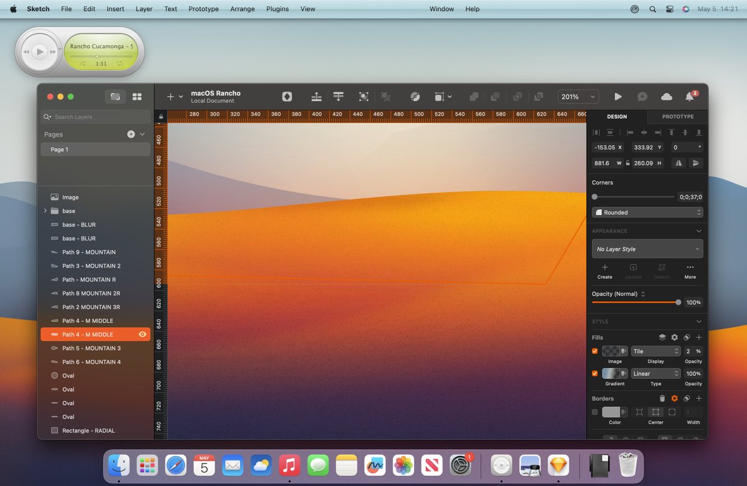Screen dimensions: 747x486
Task: Add a new fill with the plus icon
Action: click(698, 337)
